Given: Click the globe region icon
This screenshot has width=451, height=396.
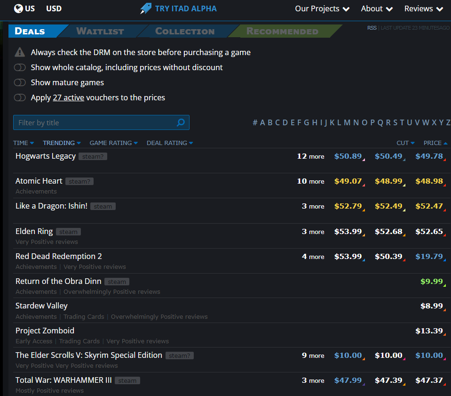Looking at the screenshot, I should 18,8.
